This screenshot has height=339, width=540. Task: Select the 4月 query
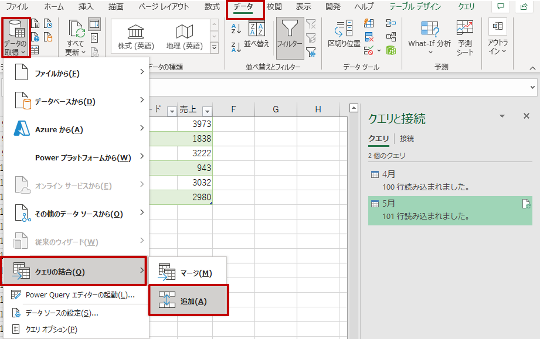click(x=450, y=180)
